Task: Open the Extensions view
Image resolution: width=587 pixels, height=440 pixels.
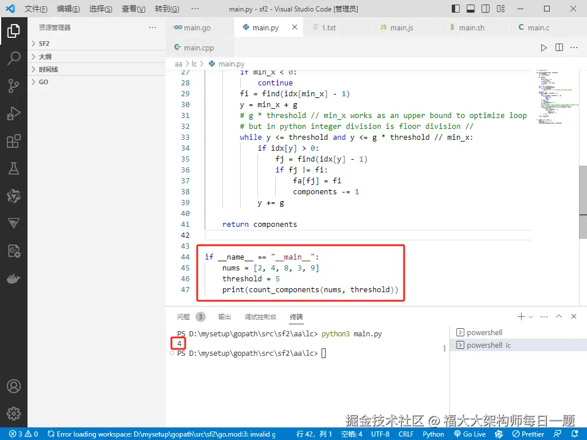Action: tap(14, 141)
